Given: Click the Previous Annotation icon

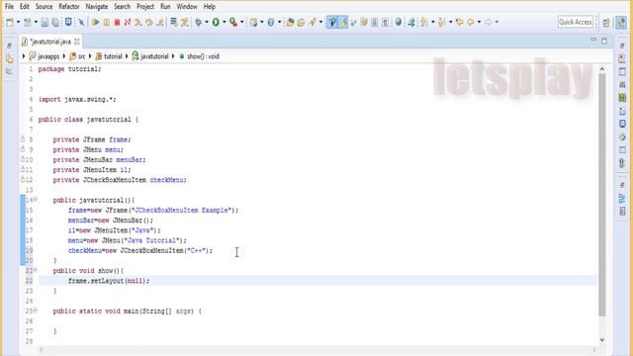Looking at the screenshot, I should click(x=442, y=22).
